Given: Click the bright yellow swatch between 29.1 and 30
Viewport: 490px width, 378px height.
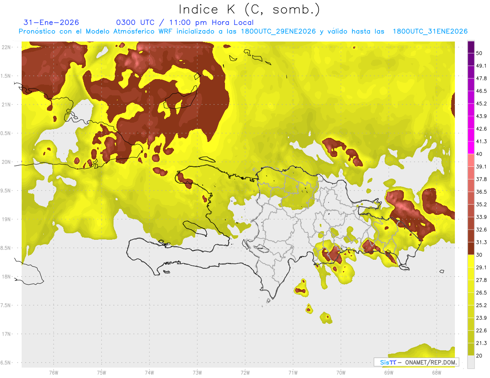Looking at the screenshot, I should point(471,261).
